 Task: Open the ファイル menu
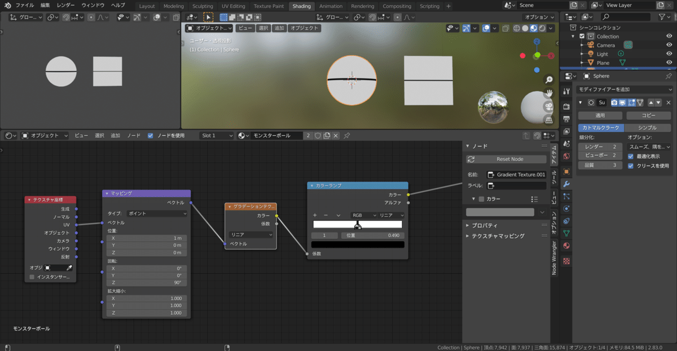point(24,5)
